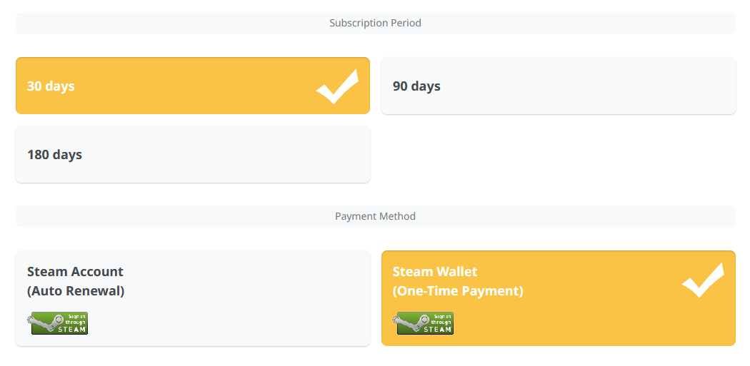The width and height of the screenshot is (750, 366).
Task: Click the Subscription Period header bar
Action: coord(376,23)
